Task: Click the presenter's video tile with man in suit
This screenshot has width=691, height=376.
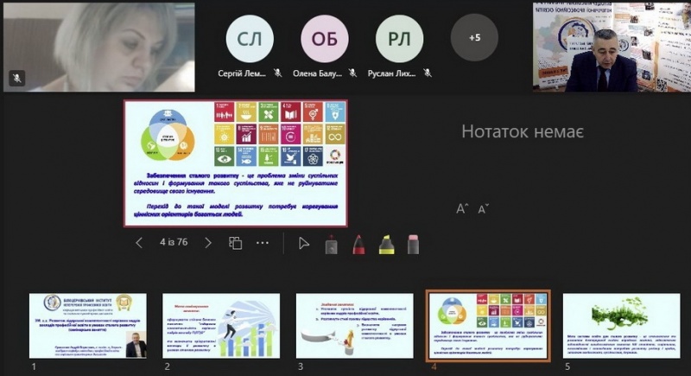Action: 612,48
